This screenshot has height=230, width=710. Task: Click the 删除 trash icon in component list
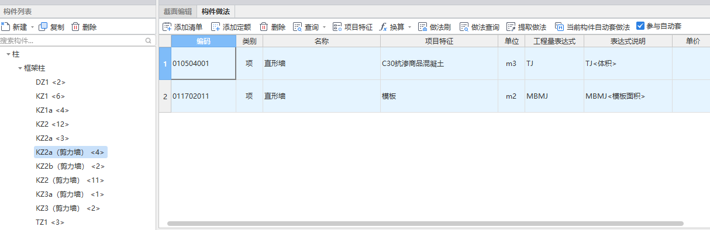click(75, 27)
